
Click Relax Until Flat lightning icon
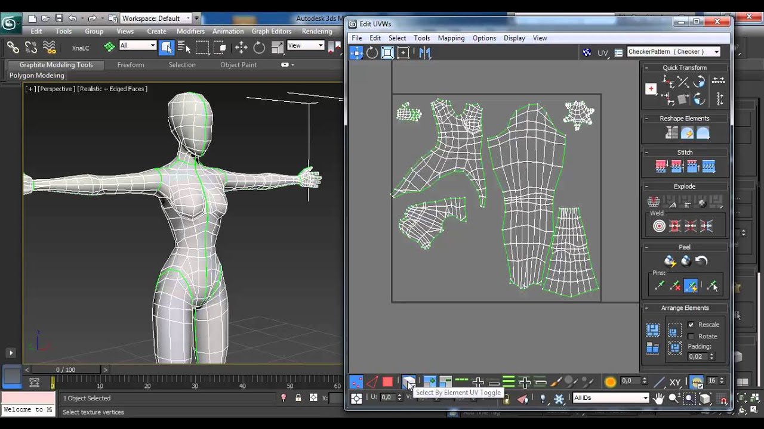687,133
